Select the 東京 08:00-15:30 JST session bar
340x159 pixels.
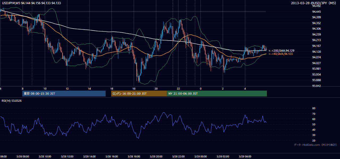click(64, 94)
